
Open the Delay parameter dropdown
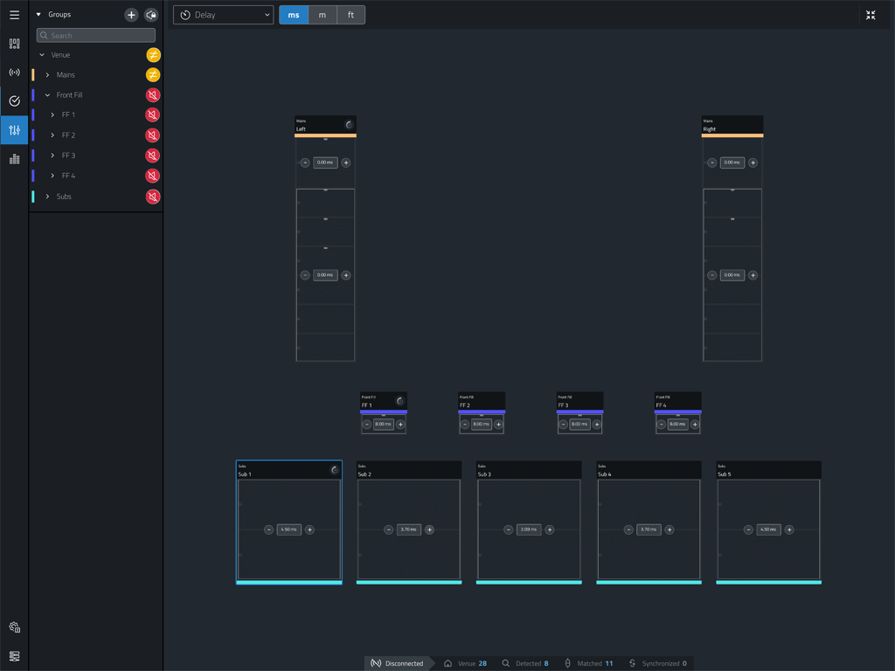[223, 15]
